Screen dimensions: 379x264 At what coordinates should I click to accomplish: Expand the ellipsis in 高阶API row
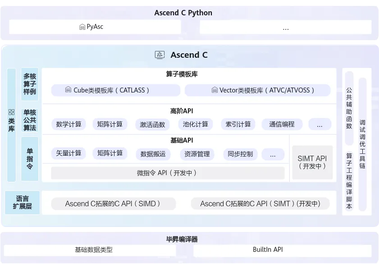pyautogui.click(x=320, y=125)
